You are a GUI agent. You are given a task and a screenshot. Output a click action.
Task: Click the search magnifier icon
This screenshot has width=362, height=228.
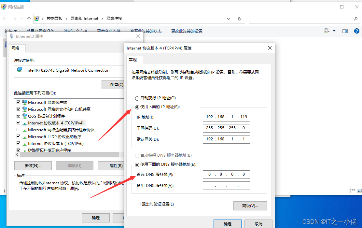pos(355,19)
